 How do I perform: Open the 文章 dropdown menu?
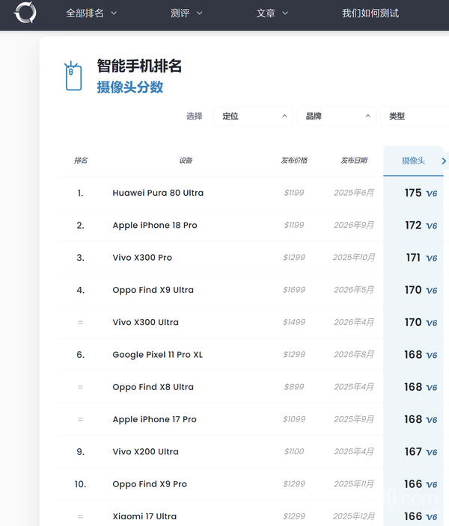[272, 13]
